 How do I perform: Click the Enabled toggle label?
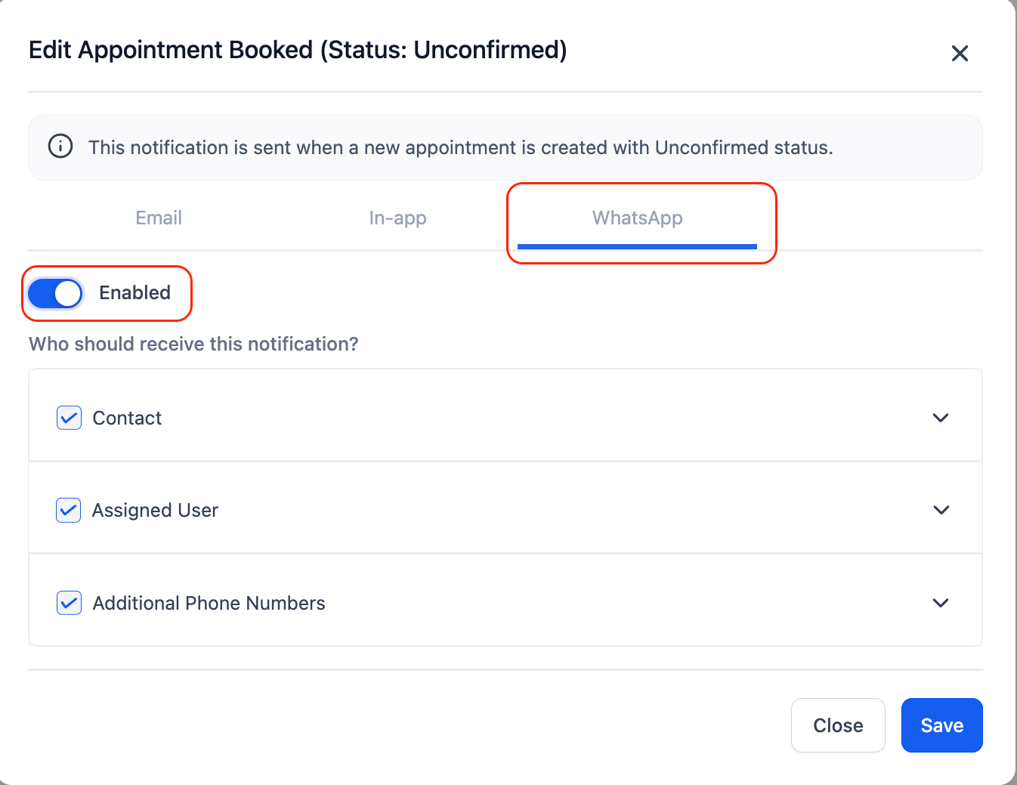point(135,293)
